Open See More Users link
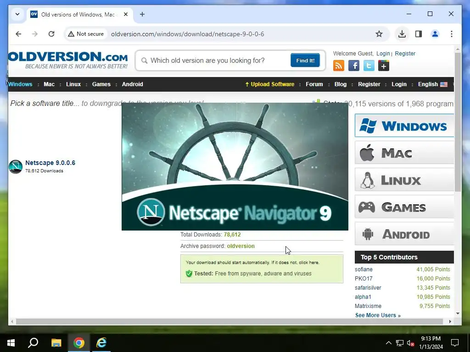The height and width of the screenshot is (352, 470). [378, 315]
